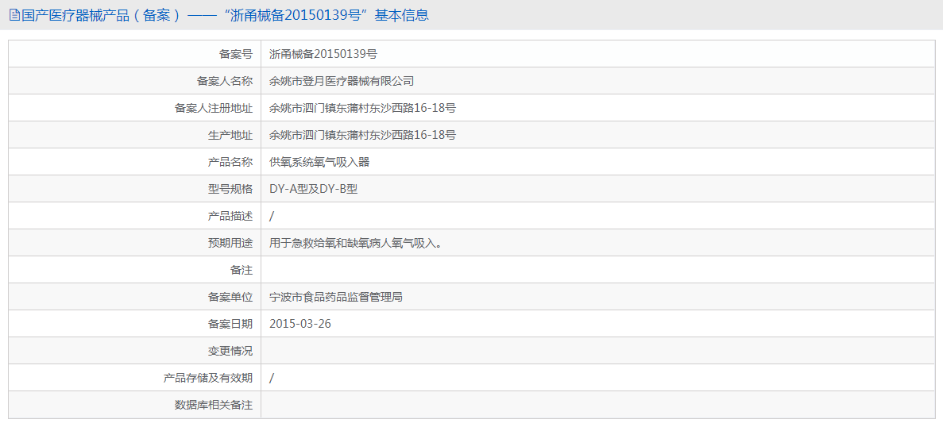The width and height of the screenshot is (943, 427).
Task: Click the '数据库相关备注' label
Action: [x=214, y=406]
